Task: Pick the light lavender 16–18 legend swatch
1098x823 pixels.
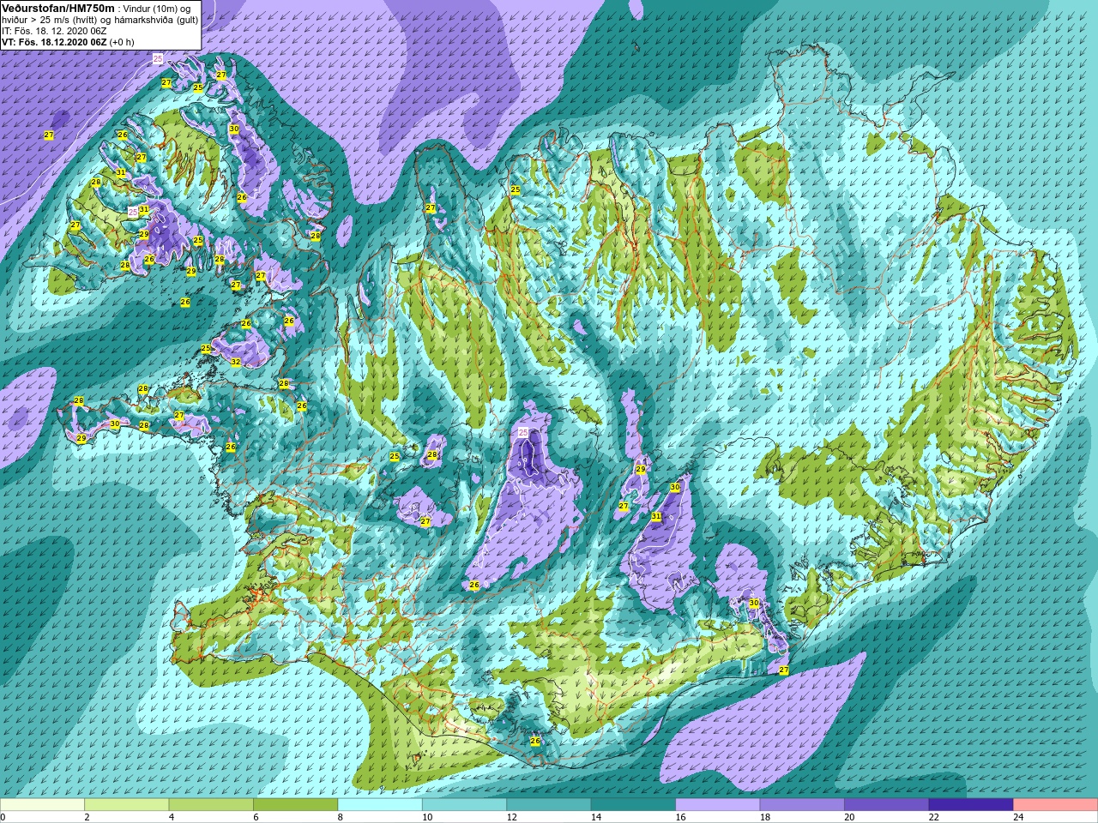Action: pos(718,805)
